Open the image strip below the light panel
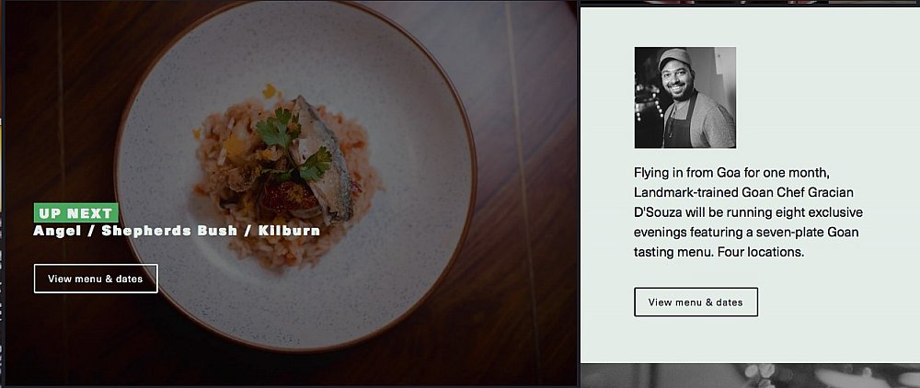 point(750,376)
